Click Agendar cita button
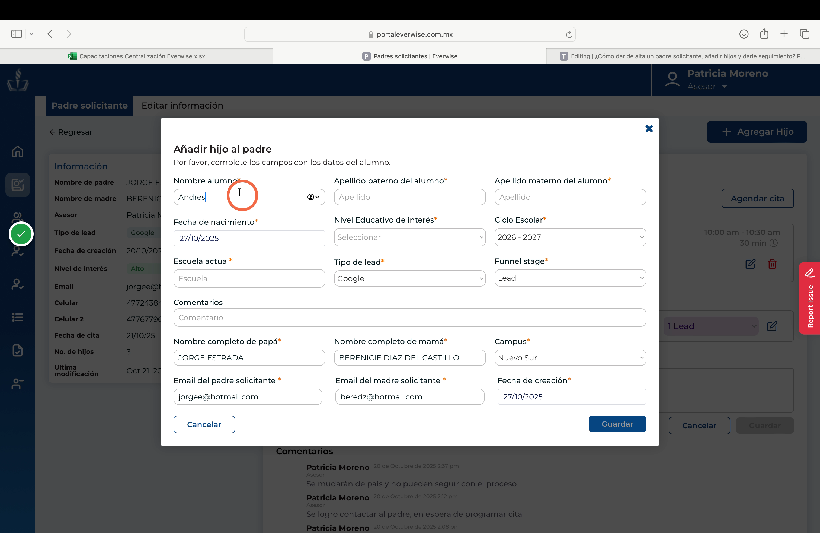The width and height of the screenshot is (820, 533). click(x=758, y=198)
